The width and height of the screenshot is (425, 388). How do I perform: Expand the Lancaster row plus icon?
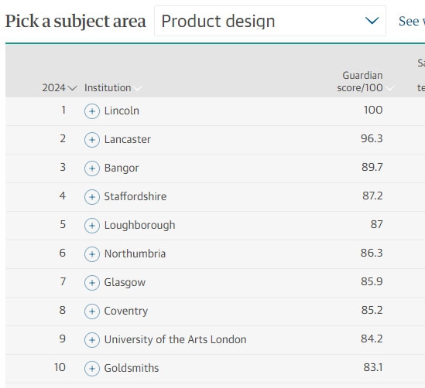tap(92, 140)
